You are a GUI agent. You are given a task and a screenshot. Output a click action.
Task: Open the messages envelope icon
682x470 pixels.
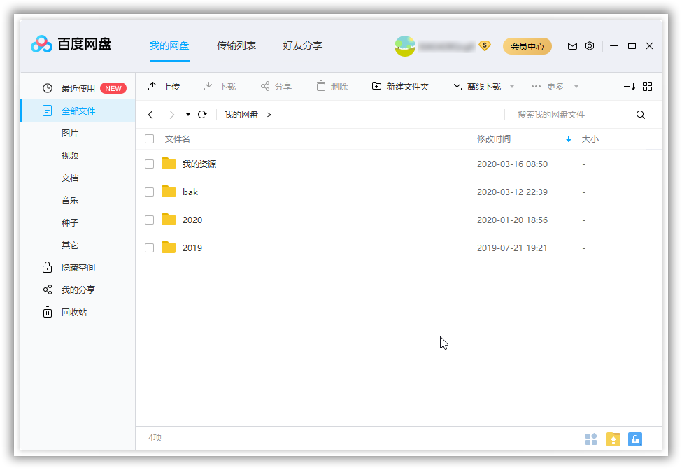572,45
